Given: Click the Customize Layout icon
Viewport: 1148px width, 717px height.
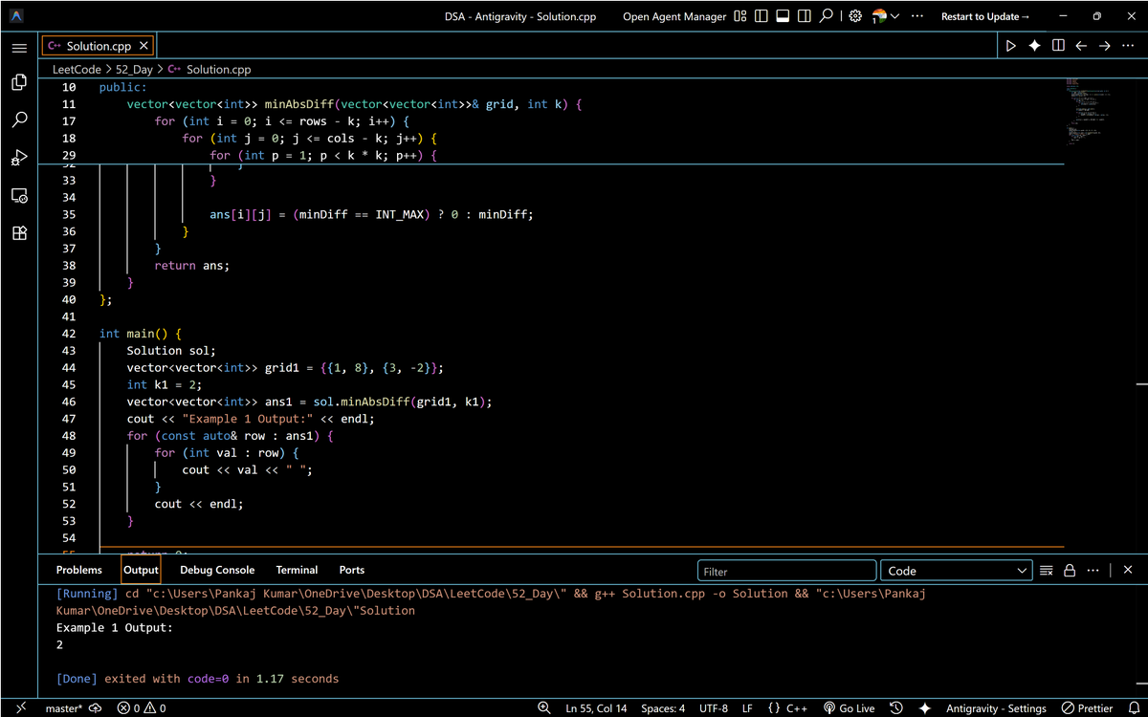Looking at the screenshot, I should [740, 16].
